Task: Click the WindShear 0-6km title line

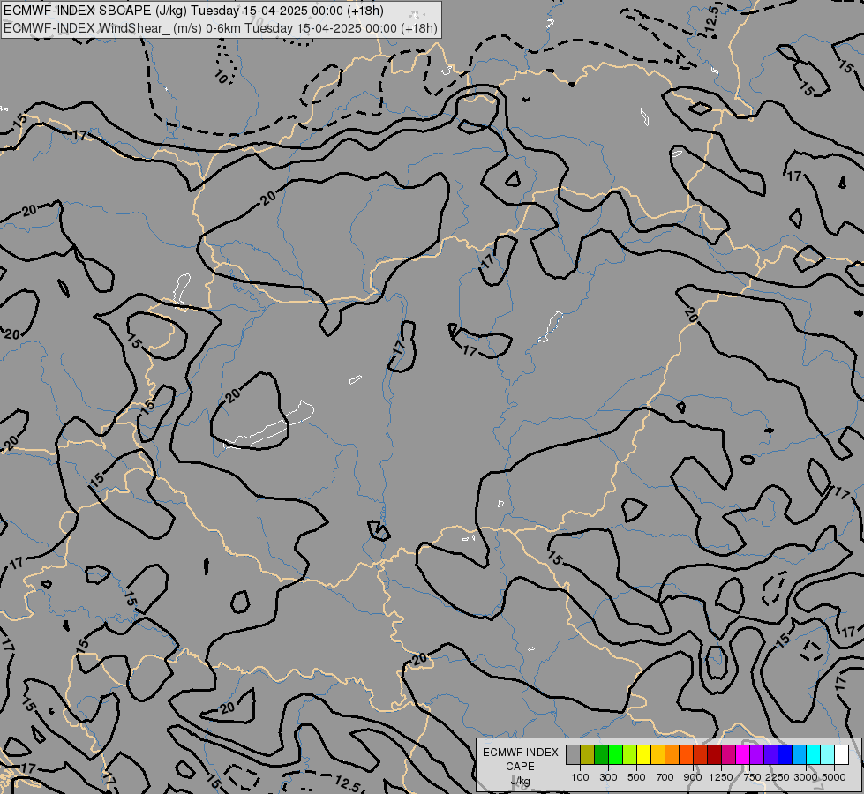Action: click(221, 28)
